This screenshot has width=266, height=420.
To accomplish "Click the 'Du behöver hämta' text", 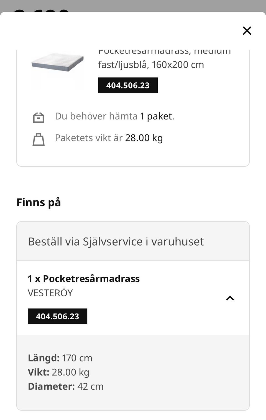I will pos(96,116).
